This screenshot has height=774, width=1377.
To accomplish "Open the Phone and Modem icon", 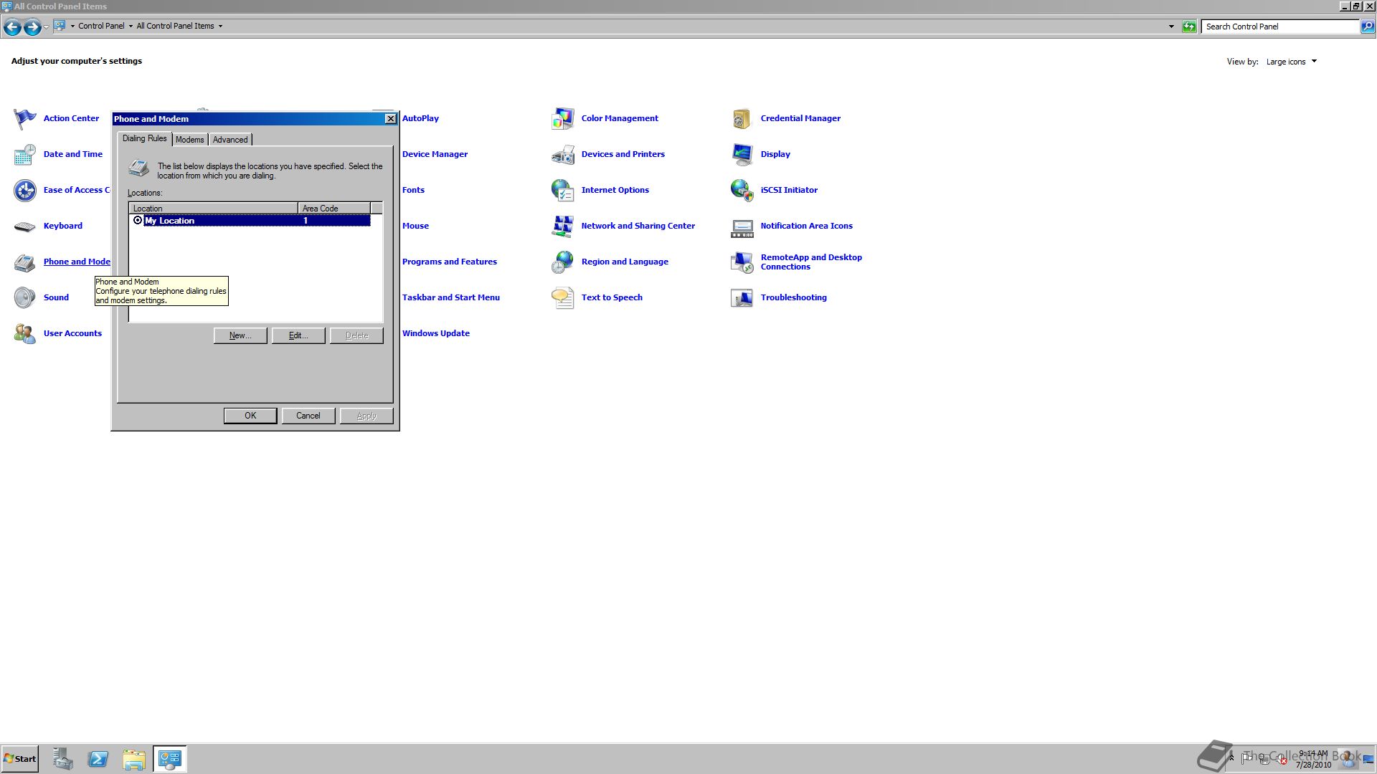I will [x=25, y=262].
